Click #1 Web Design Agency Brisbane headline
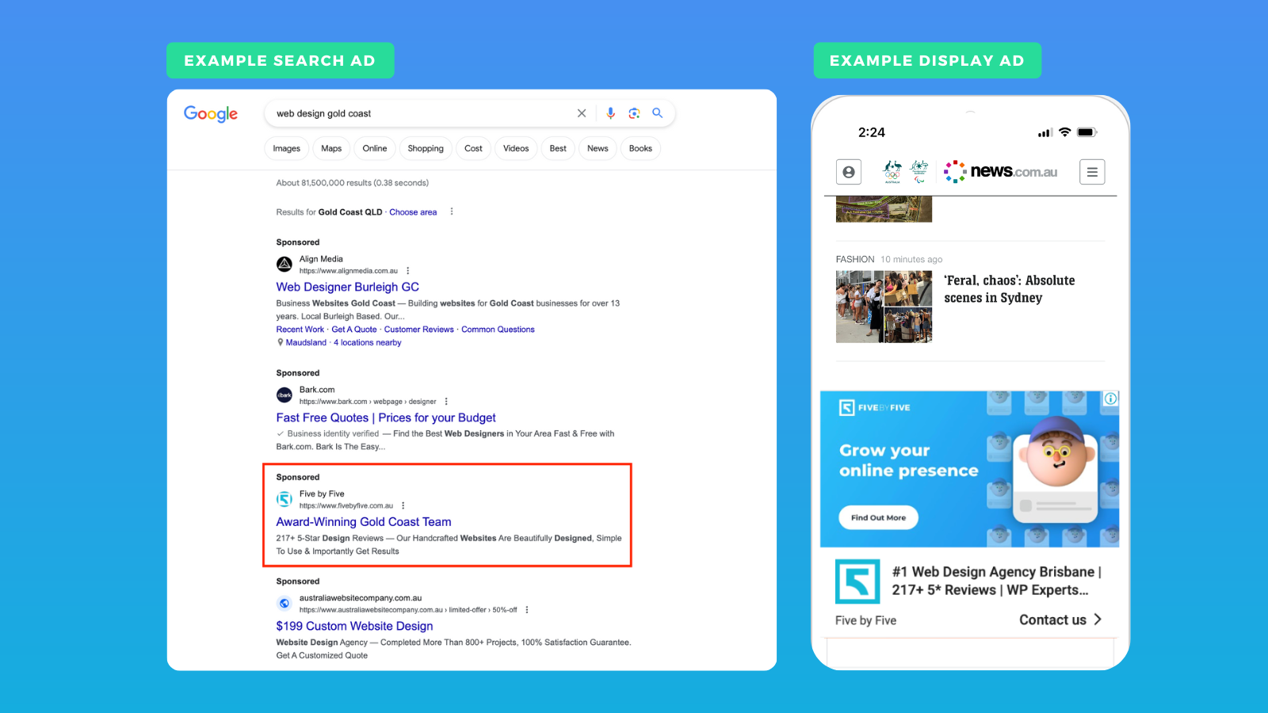This screenshot has width=1268, height=713. tap(996, 581)
